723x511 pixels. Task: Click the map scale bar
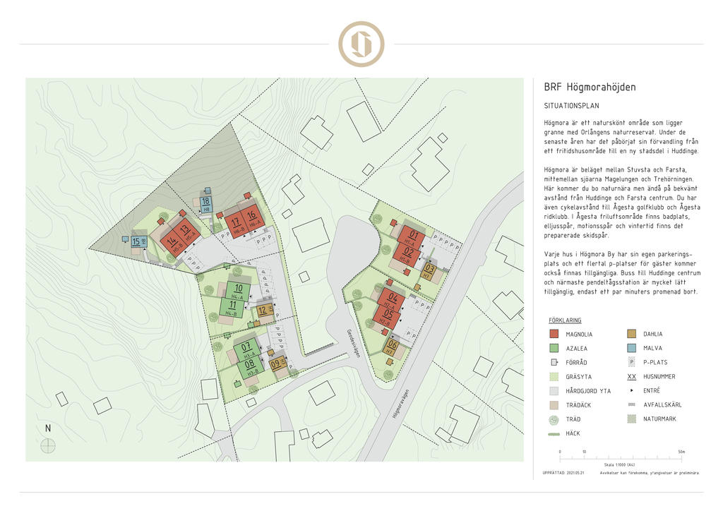(x=620, y=458)
